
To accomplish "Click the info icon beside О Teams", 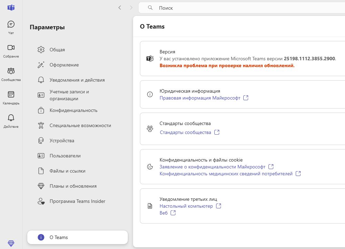I will 41,237.
